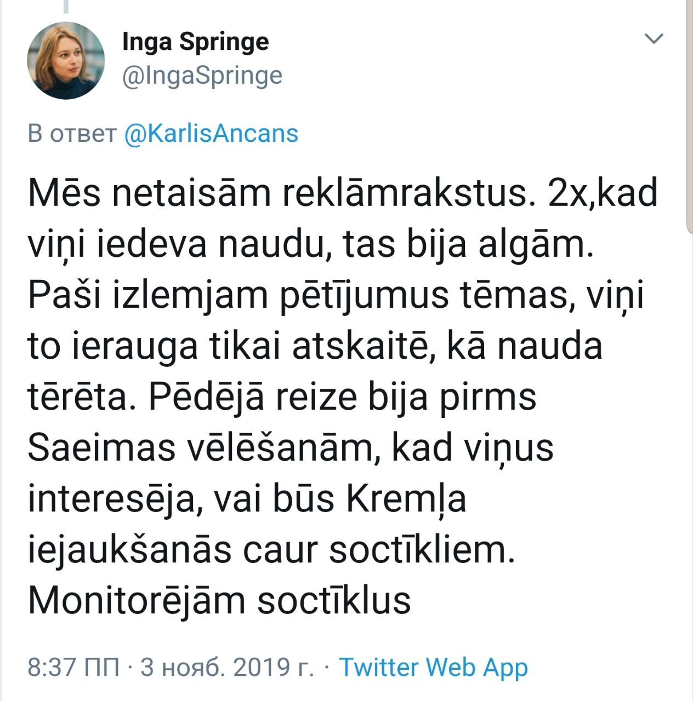This screenshot has width=693, height=701.
Task: Click the Twitter Web App source link
Action: [x=433, y=667]
